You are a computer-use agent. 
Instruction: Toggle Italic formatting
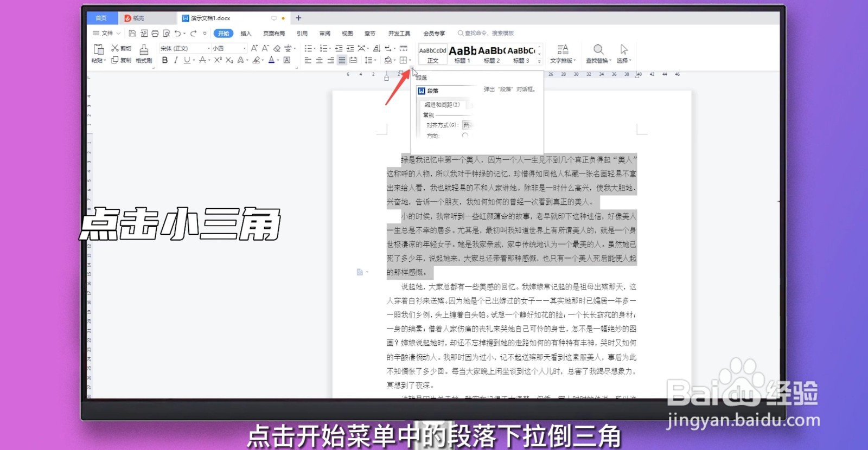(x=176, y=60)
